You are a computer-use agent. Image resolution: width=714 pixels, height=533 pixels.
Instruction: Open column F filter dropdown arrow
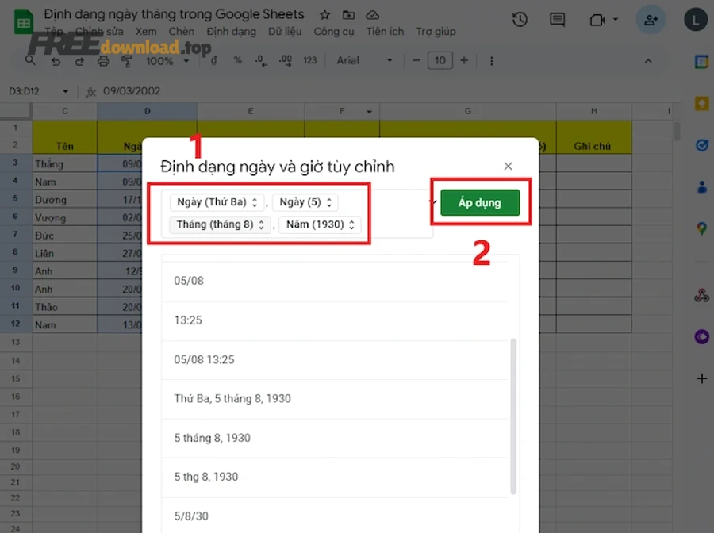(369, 112)
